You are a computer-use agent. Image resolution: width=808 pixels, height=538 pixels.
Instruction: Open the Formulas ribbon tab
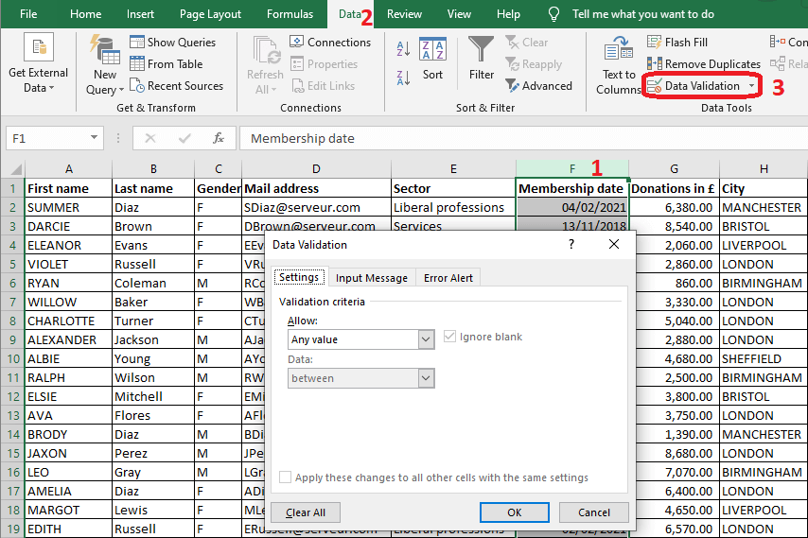pyautogui.click(x=290, y=14)
